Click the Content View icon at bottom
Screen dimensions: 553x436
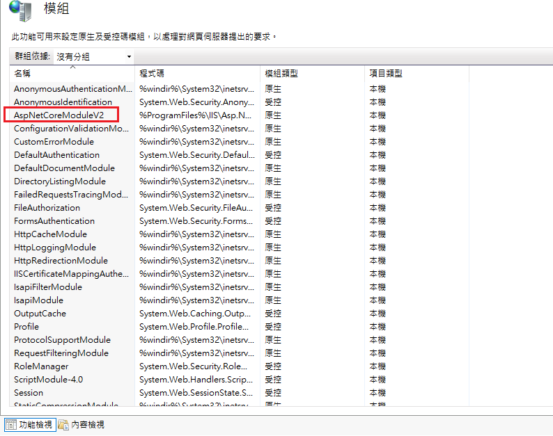[64, 424]
